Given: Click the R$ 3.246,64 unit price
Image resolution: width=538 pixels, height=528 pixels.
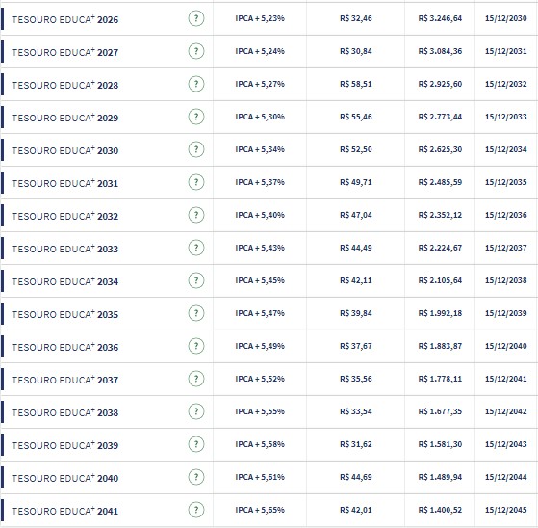Looking at the screenshot, I should pos(440,18).
